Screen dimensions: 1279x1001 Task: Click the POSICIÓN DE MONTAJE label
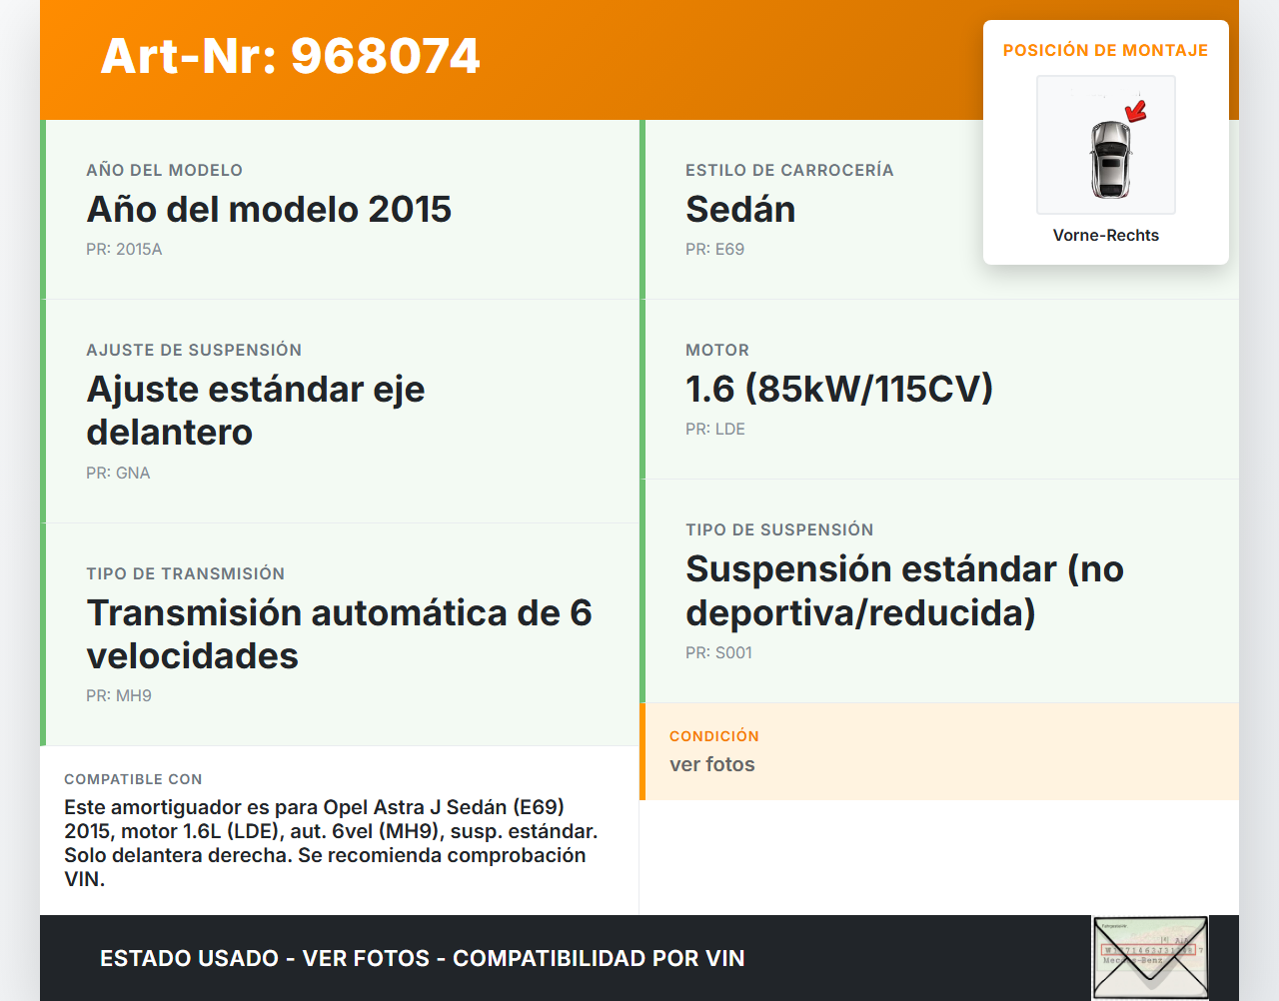(1106, 50)
